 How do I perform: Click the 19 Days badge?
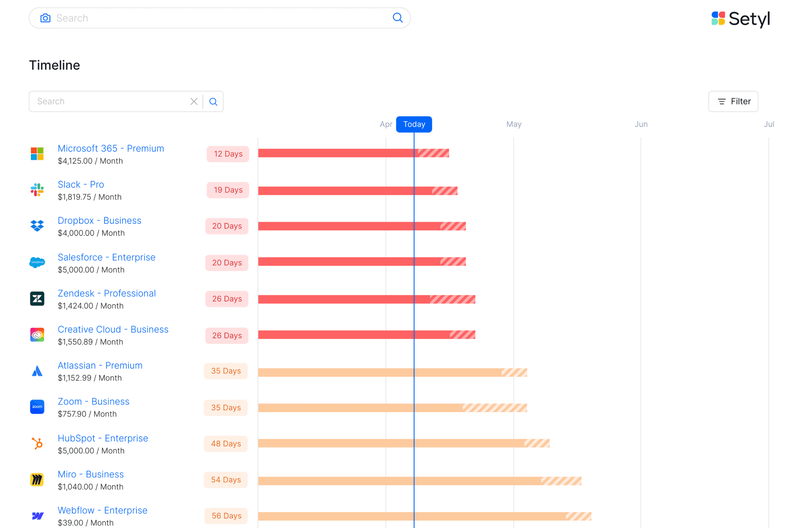[x=228, y=190]
